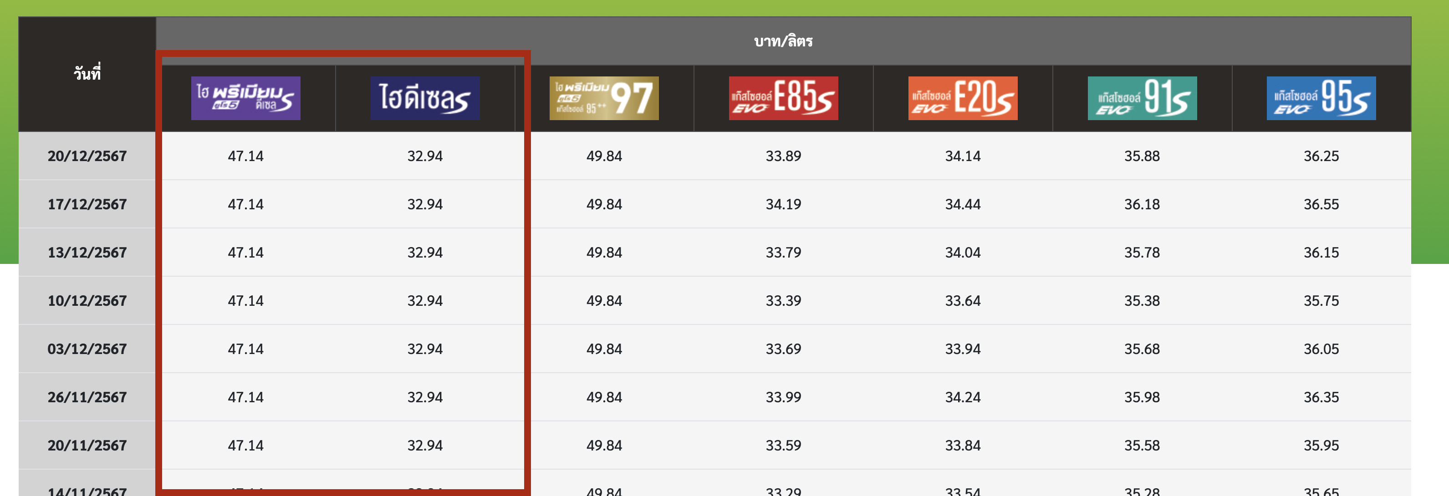Viewport: 1449px width, 496px height.
Task: Click the บาท/ลิตร header label
Action: click(783, 40)
